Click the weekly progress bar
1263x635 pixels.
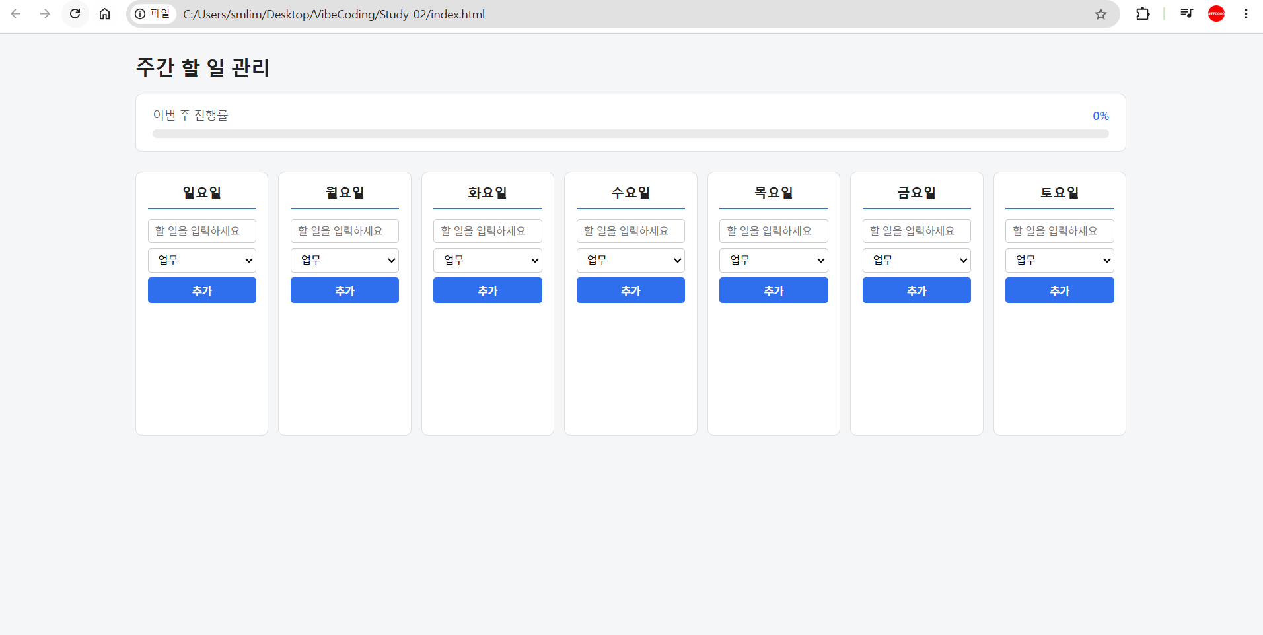pos(631,134)
